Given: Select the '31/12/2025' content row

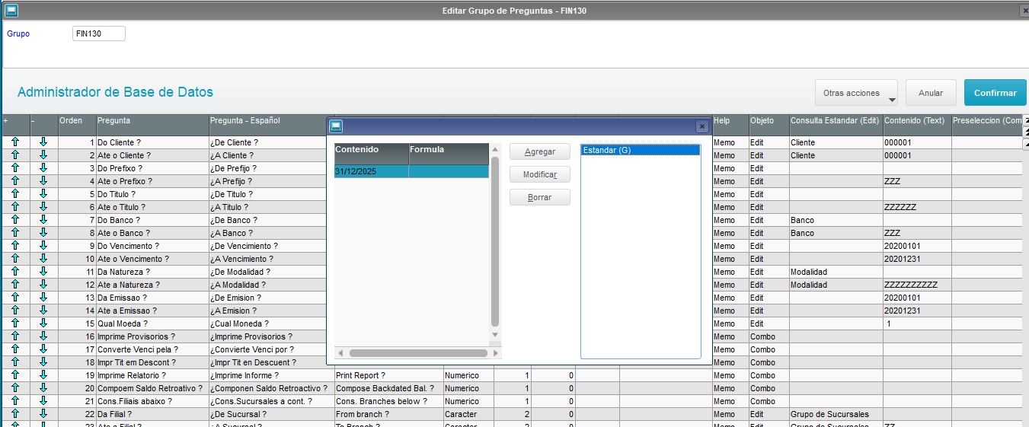Looking at the screenshot, I should click(411, 171).
